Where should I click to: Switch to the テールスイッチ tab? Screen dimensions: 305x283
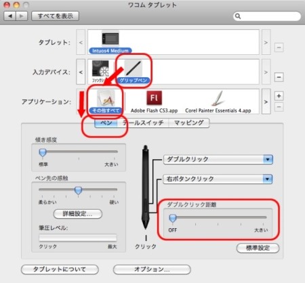click(x=143, y=123)
